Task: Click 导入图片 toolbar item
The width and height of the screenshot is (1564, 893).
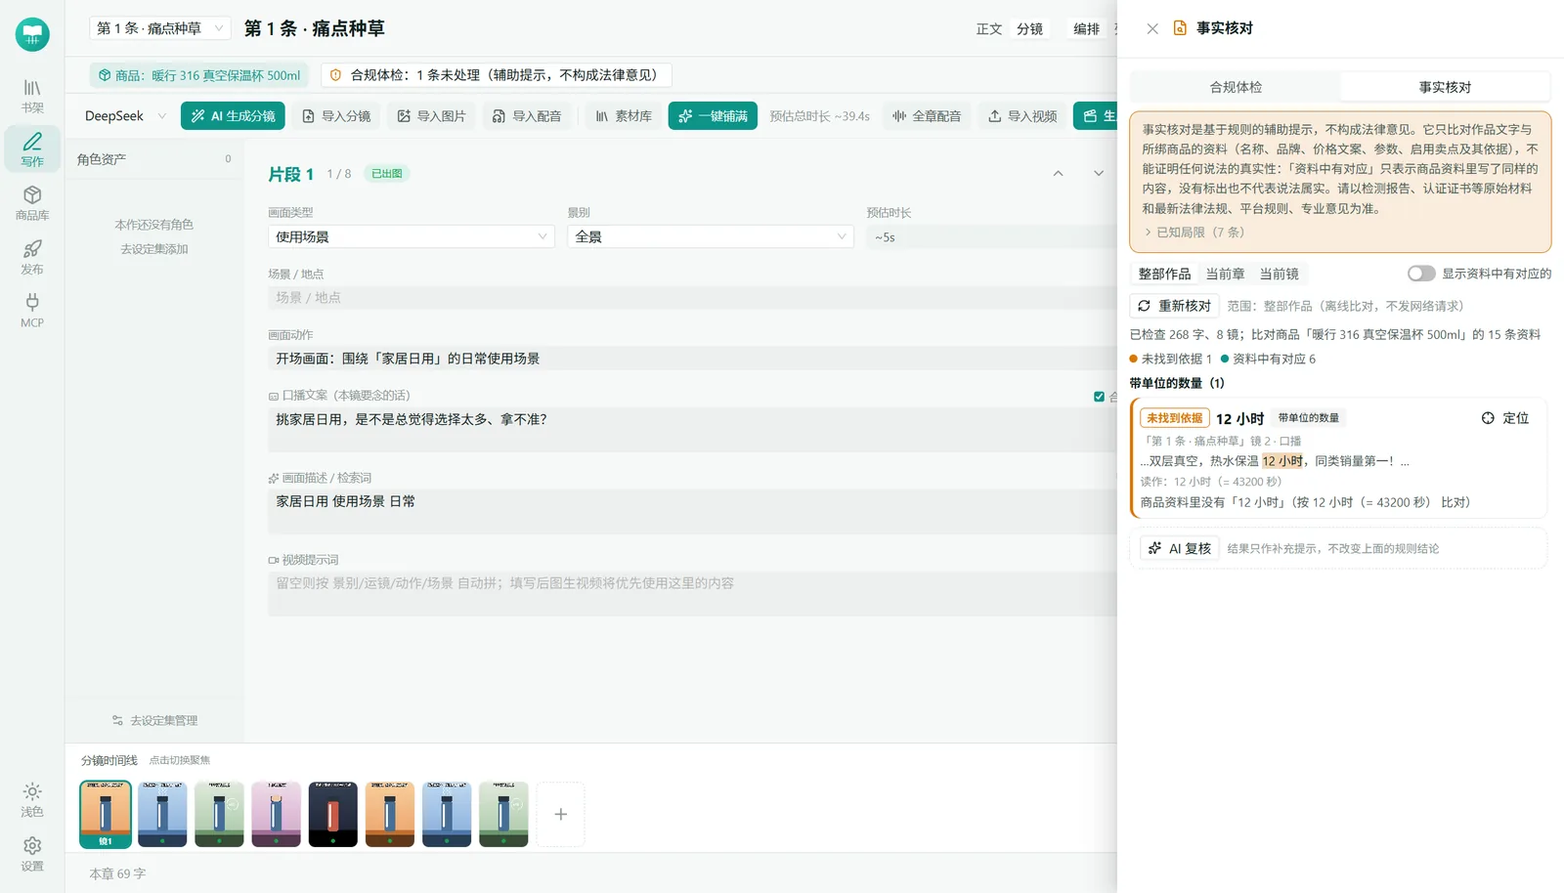Action: [431, 115]
